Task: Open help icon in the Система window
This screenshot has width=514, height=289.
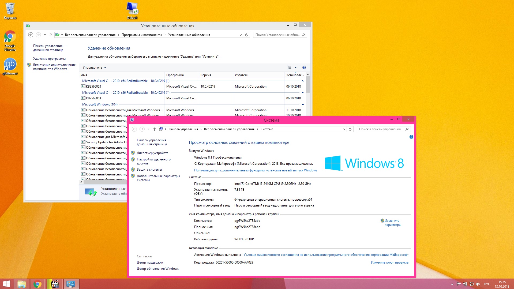Action: click(x=411, y=137)
